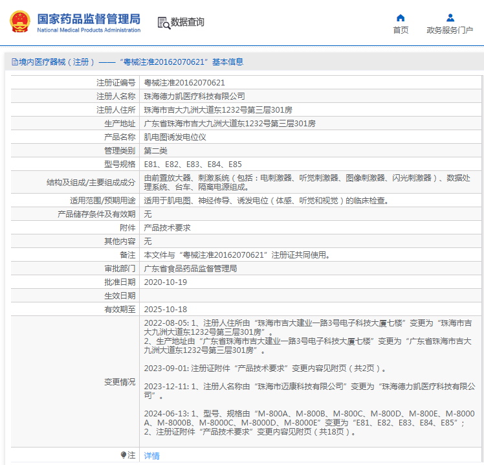
Task: Open 政务服务门户 user icon
Action: point(450,18)
